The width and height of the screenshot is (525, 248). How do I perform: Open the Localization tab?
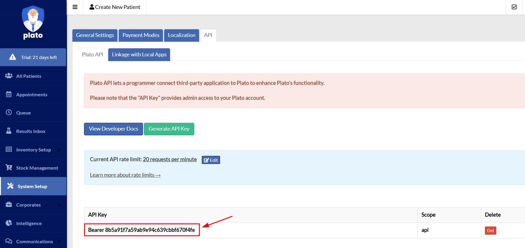[181, 35]
